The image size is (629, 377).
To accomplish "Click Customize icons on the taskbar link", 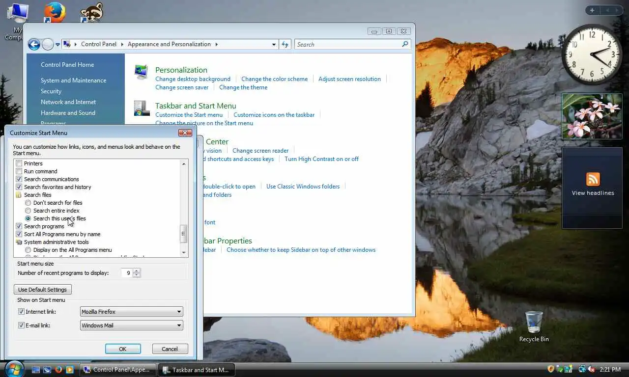I will pyautogui.click(x=274, y=115).
